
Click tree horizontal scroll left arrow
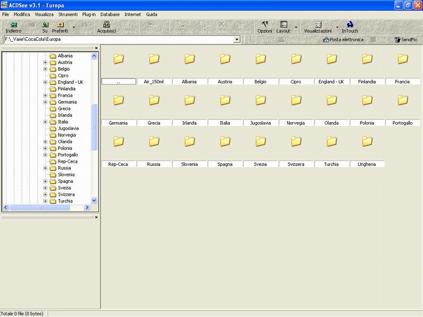click(6, 207)
